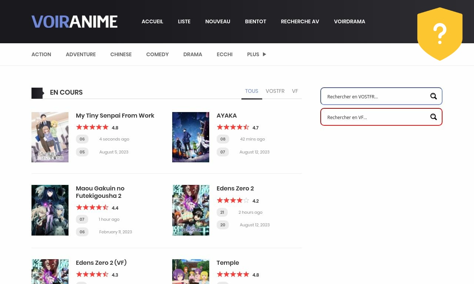Screen dimensions: 474x284
Task: Open the PLUS genre menu
Action: [x=253, y=54]
